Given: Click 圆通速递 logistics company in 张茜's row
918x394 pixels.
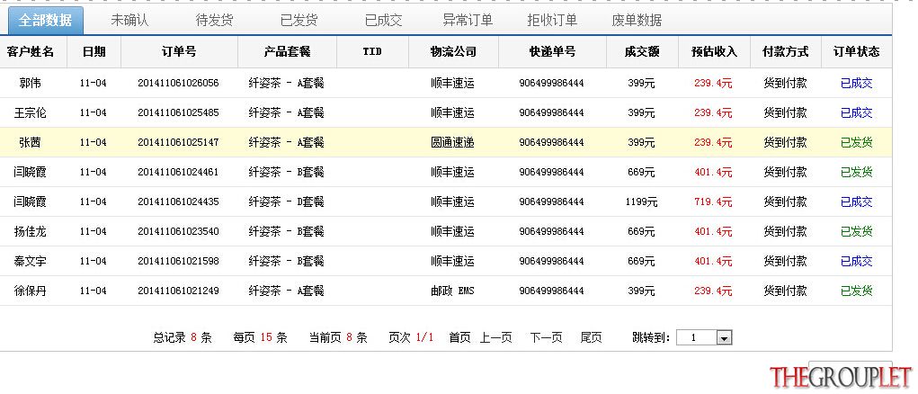Looking at the screenshot, I should click(452, 142).
